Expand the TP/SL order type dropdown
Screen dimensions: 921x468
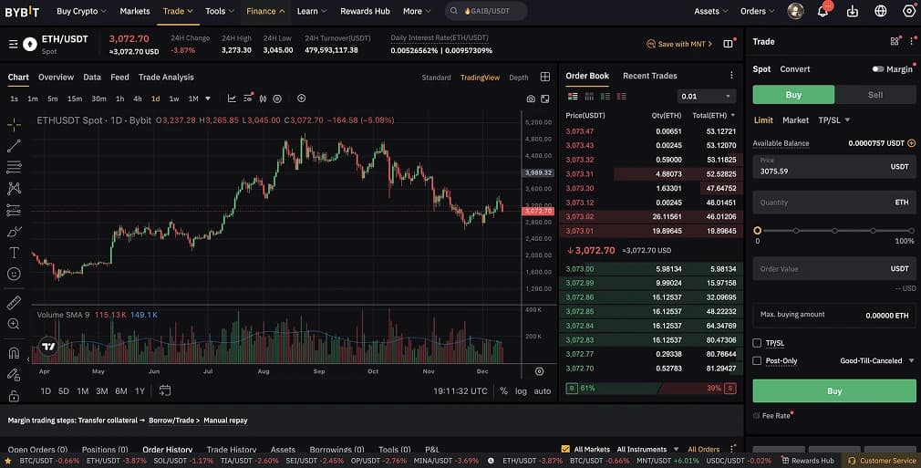(x=834, y=120)
